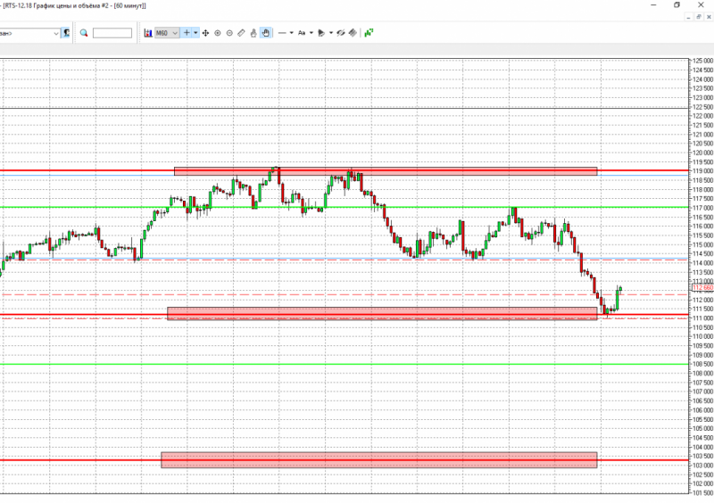Focus the search text field
This screenshot has width=714, height=503.
[x=112, y=33]
